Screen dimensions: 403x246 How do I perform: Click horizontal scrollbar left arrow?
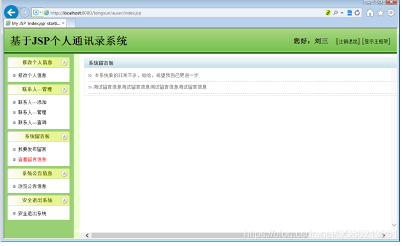pyautogui.click(x=88, y=236)
